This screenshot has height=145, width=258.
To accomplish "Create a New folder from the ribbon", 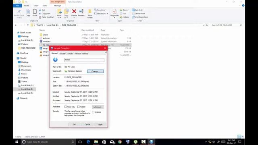I will pos(90,14).
